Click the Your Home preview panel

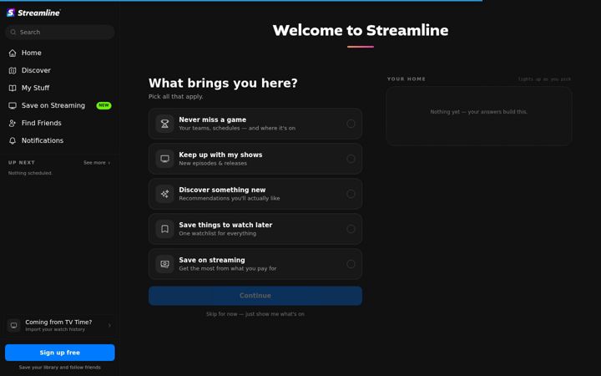tap(479, 116)
